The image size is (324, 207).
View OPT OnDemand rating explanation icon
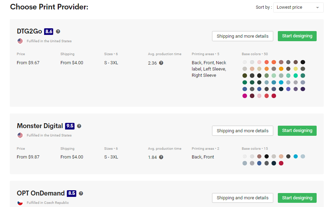[x=81, y=193]
